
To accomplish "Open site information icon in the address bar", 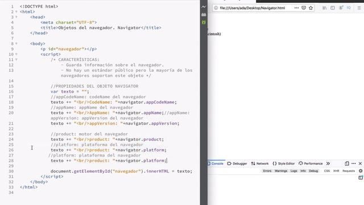I will coord(216,8).
